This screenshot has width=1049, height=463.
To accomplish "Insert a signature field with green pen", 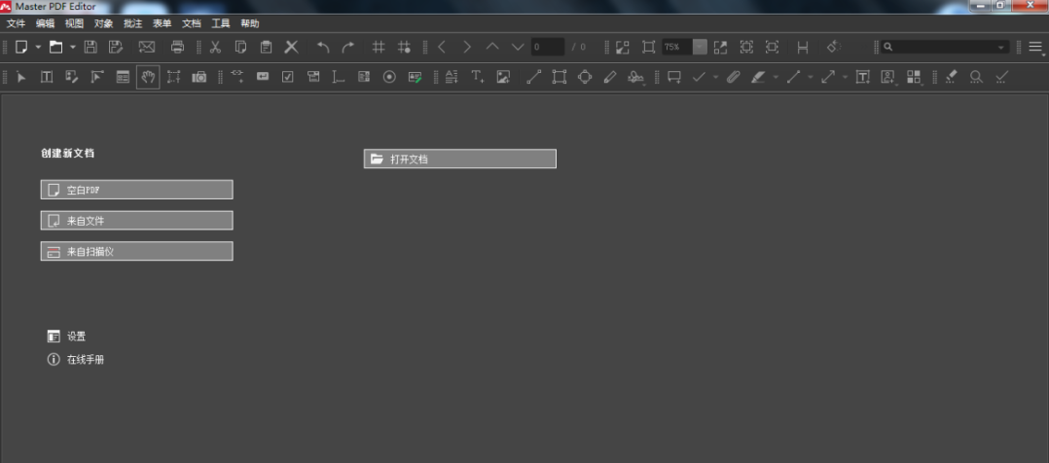I will click(415, 77).
